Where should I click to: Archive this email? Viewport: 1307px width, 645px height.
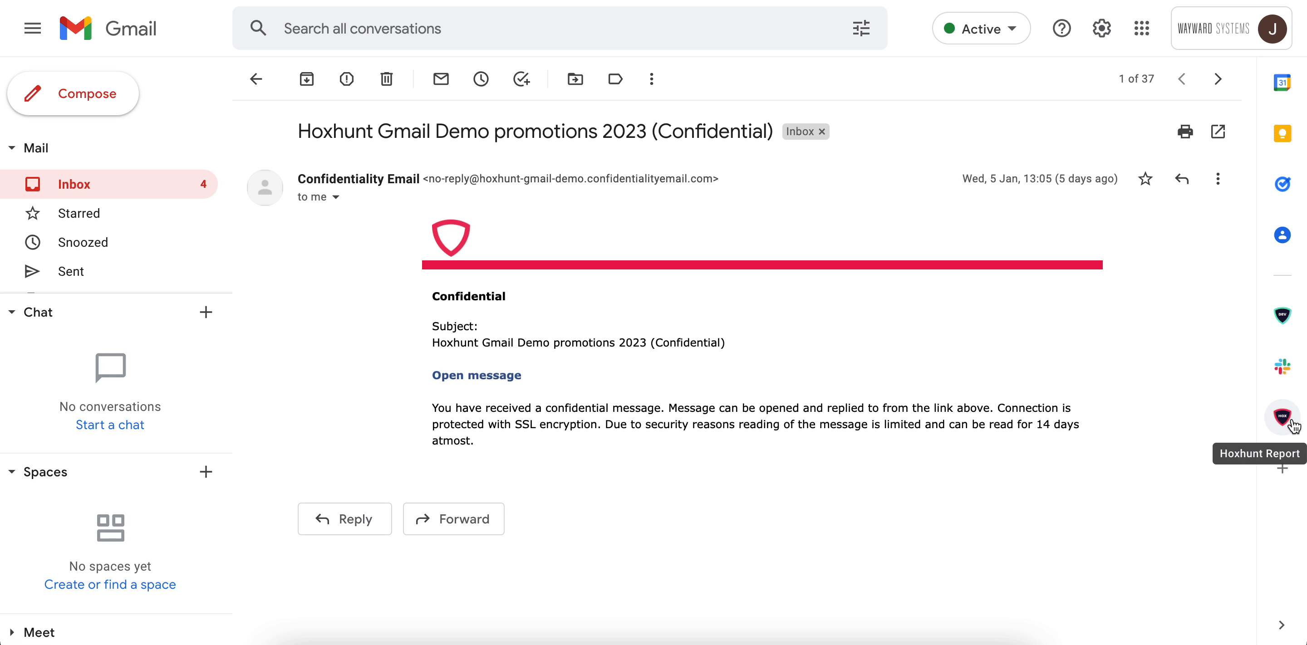coord(306,79)
